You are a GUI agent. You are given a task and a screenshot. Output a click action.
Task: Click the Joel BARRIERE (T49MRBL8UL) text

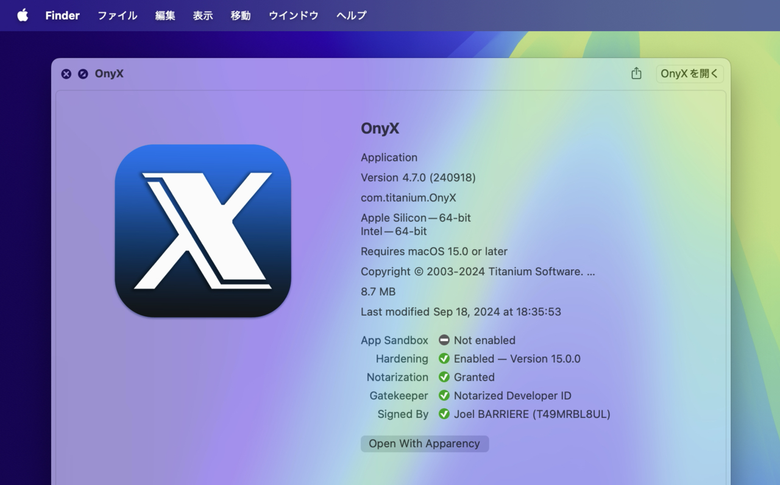[x=532, y=414]
